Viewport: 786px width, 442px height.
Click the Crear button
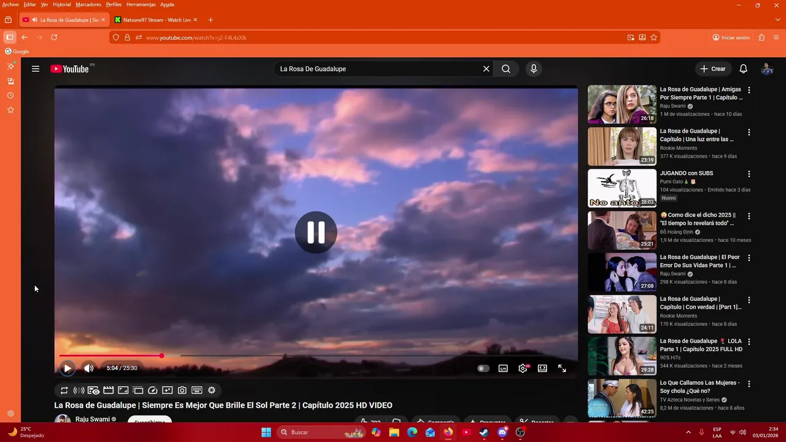point(713,69)
